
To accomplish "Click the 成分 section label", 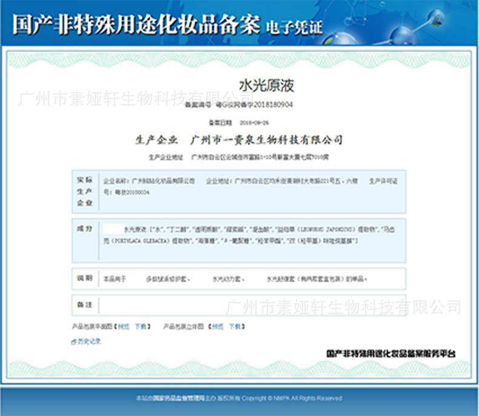I will pos(85,229).
